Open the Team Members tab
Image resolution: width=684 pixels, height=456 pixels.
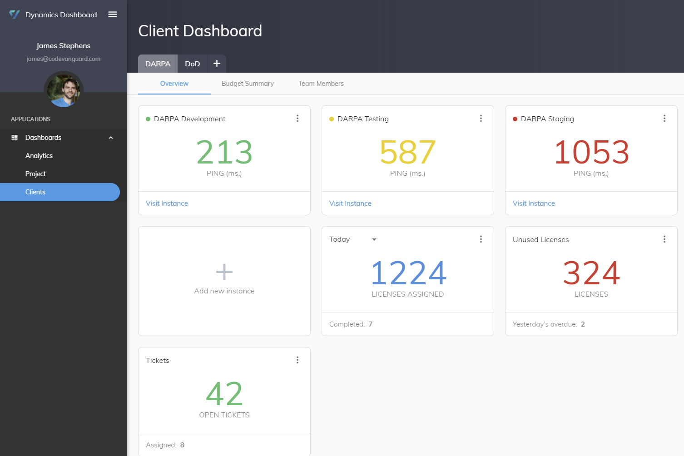click(321, 84)
